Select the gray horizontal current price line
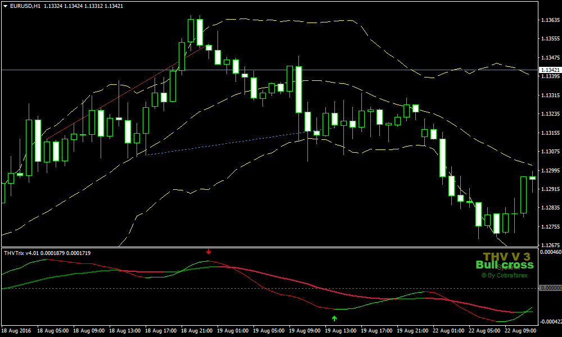562x337 pixels. tap(337, 70)
